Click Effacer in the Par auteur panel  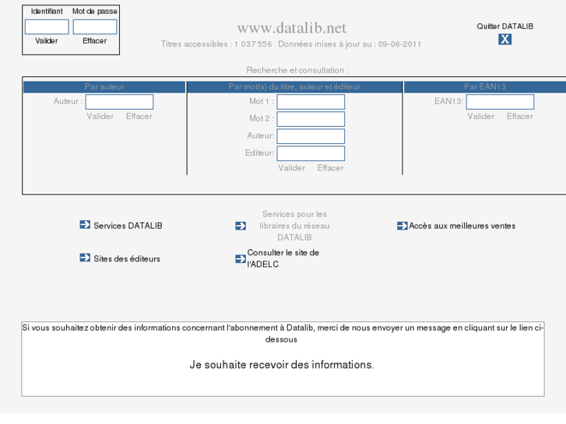tap(139, 116)
